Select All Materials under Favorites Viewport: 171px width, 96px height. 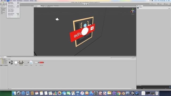coord(5,60)
